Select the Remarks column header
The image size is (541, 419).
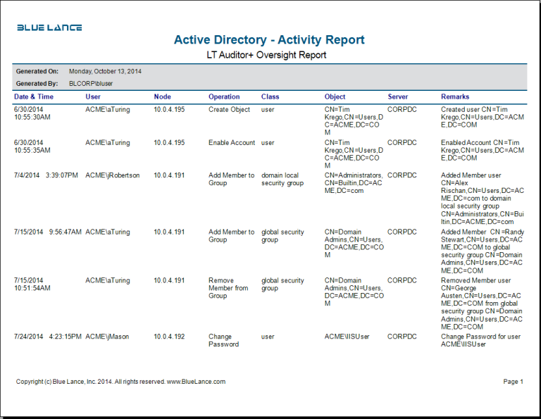(455, 96)
